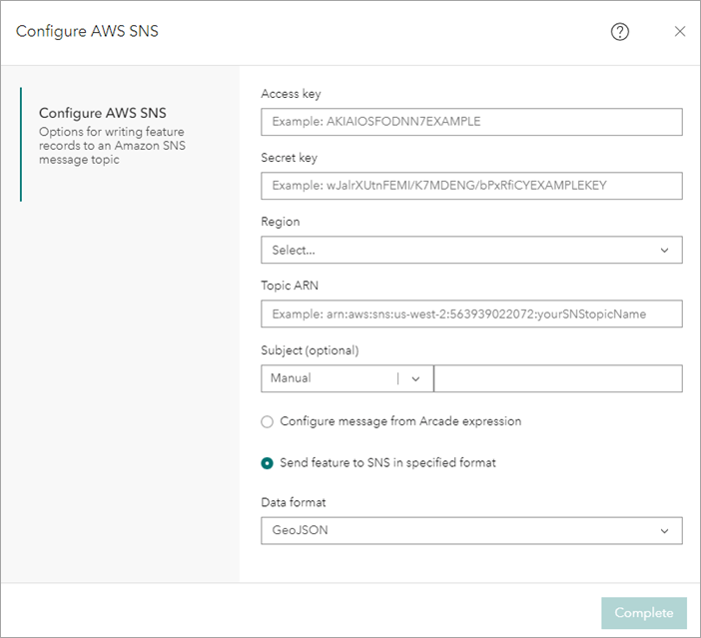Click the dialog title 'Configure AWS SNS'

87,31
